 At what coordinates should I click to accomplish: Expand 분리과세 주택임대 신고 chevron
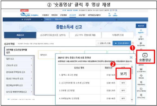(x=31, y=72)
